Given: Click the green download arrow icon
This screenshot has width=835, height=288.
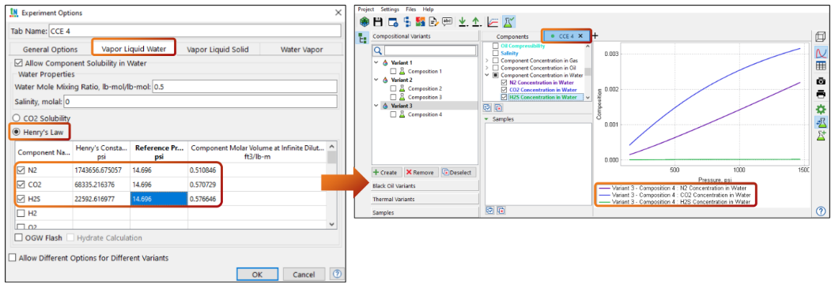Looking at the screenshot, I should click(463, 22).
